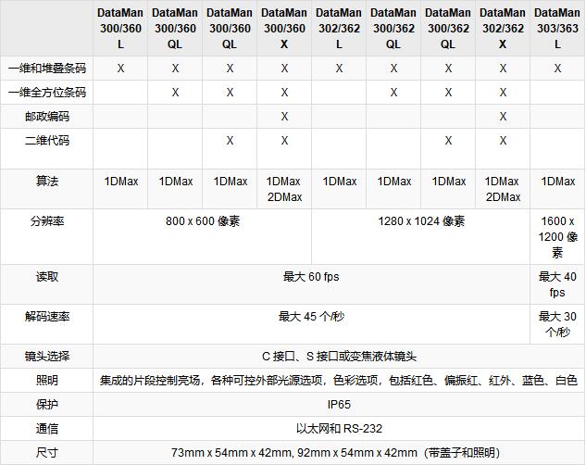Click the DataMan 300/360 L column header
Screen dimensions: 586x465
[121, 29]
